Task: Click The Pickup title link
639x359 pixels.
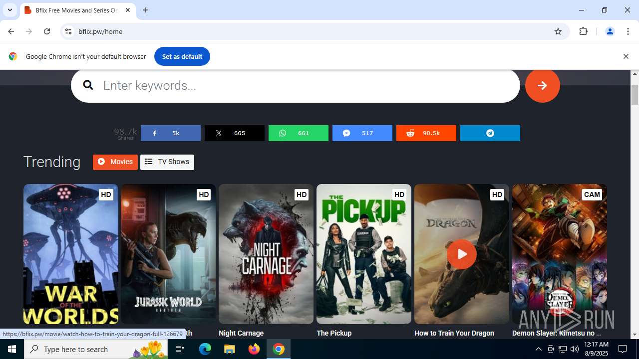Action: [x=334, y=333]
